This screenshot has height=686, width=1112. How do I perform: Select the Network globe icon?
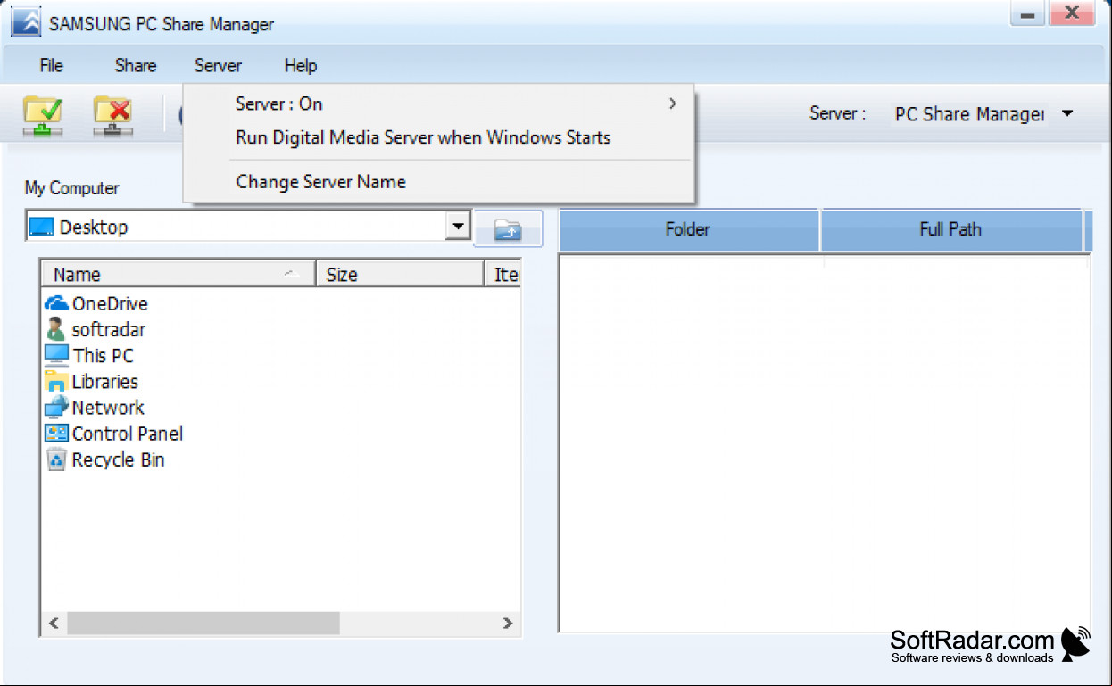pyautogui.click(x=56, y=408)
